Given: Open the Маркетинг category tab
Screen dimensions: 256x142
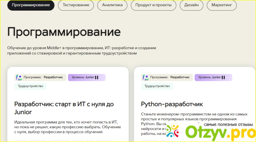Looking at the screenshot, I should [x=222, y=5].
